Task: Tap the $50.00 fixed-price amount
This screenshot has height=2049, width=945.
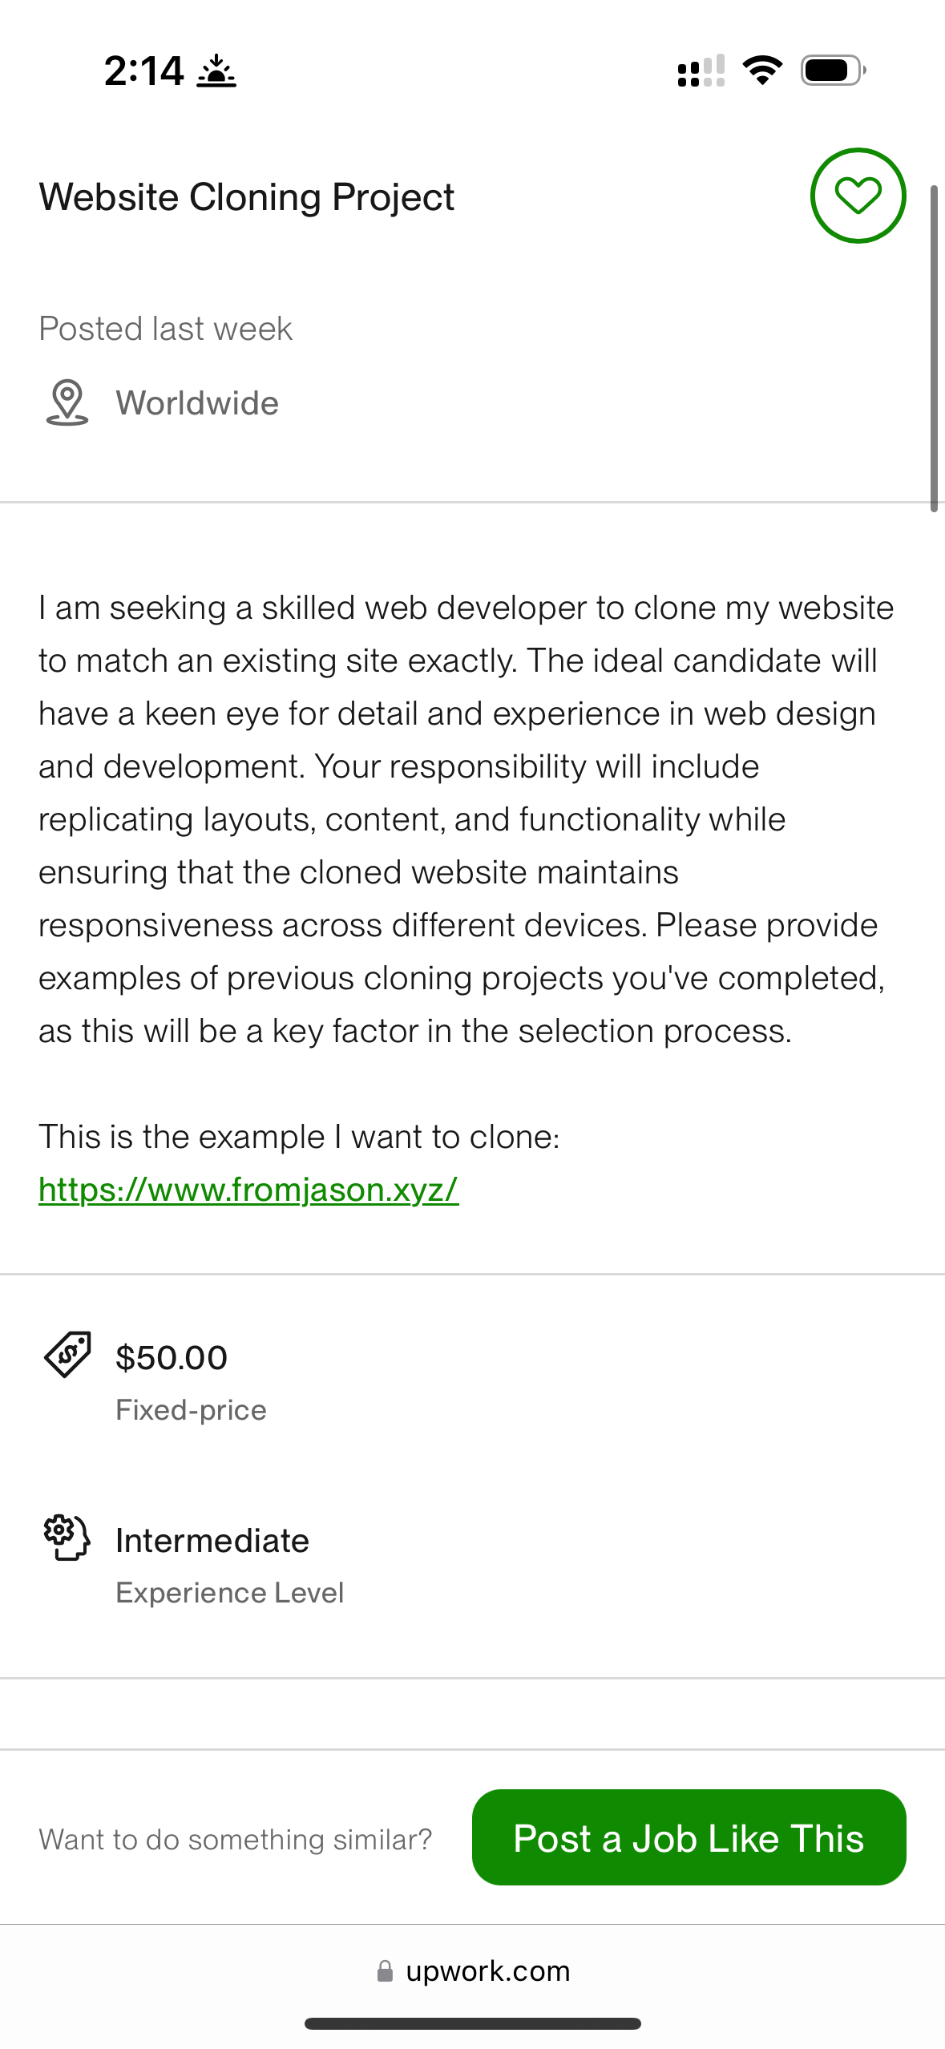Action: click(172, 1358)
